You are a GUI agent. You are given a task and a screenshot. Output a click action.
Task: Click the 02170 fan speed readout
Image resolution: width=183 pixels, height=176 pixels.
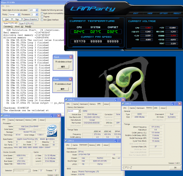click(80, 41)
